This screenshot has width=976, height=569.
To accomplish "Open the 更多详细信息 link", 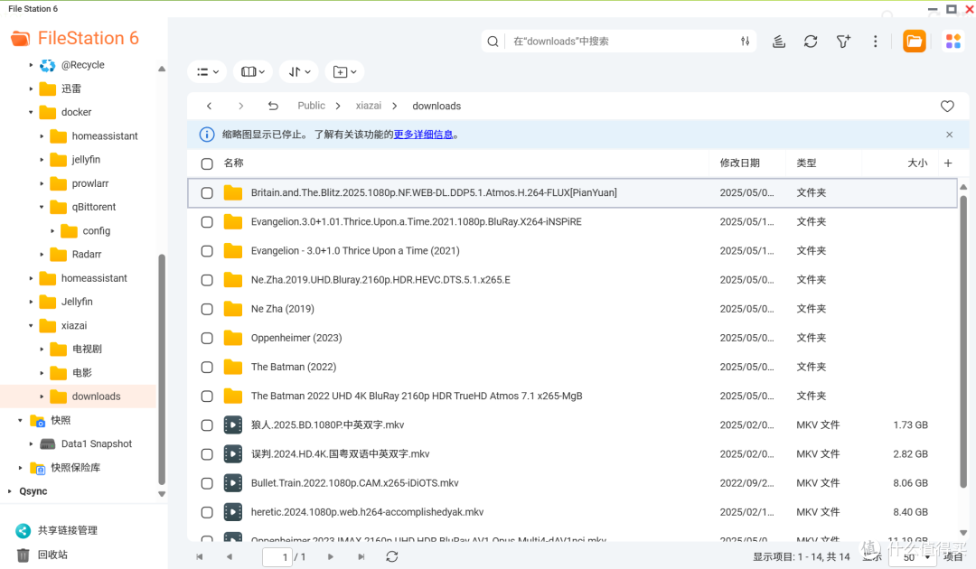I will pos(423,135).
